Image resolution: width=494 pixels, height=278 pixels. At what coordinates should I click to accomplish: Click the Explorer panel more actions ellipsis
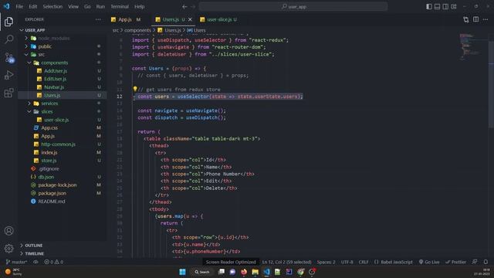98,19
